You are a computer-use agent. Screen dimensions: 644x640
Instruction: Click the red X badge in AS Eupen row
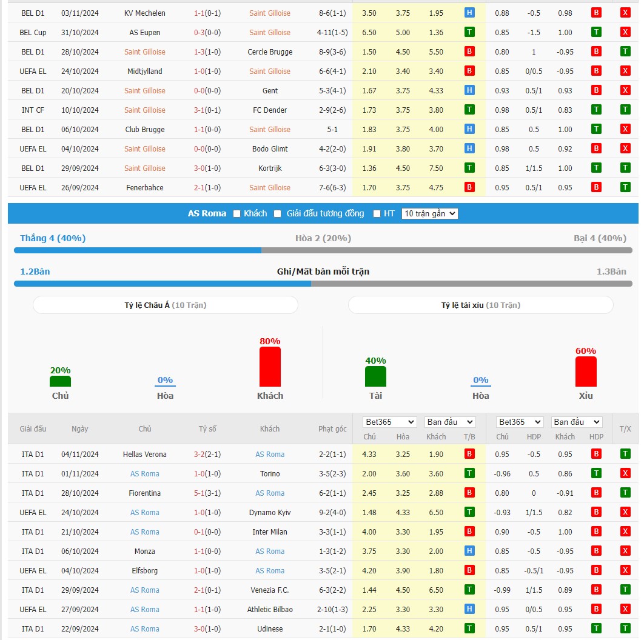625,32
